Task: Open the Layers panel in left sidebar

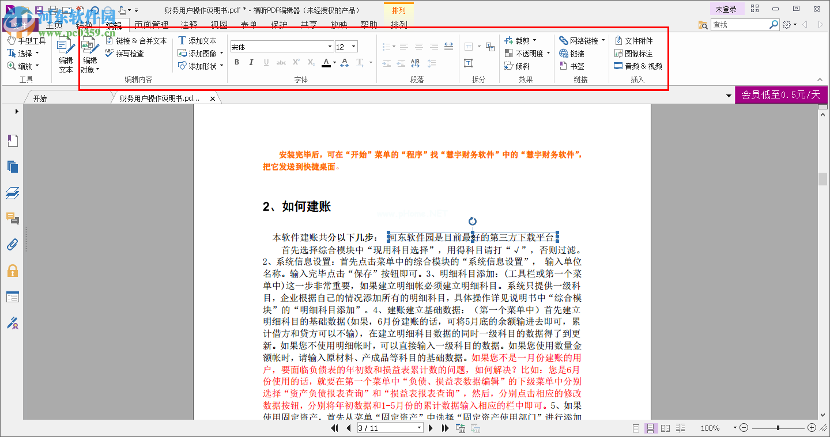Action: (13, 193)
